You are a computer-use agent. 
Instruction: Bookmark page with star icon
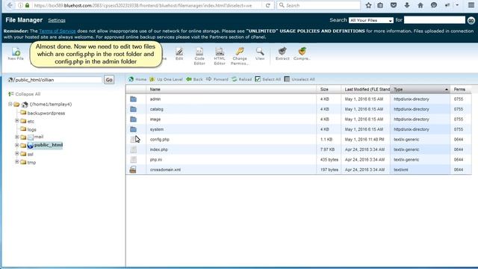click(x=368, y=5)
